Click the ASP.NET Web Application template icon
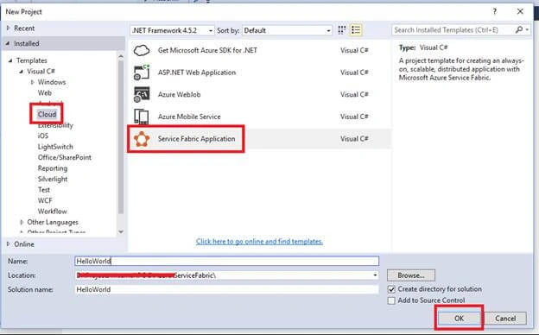 (142, 73)
